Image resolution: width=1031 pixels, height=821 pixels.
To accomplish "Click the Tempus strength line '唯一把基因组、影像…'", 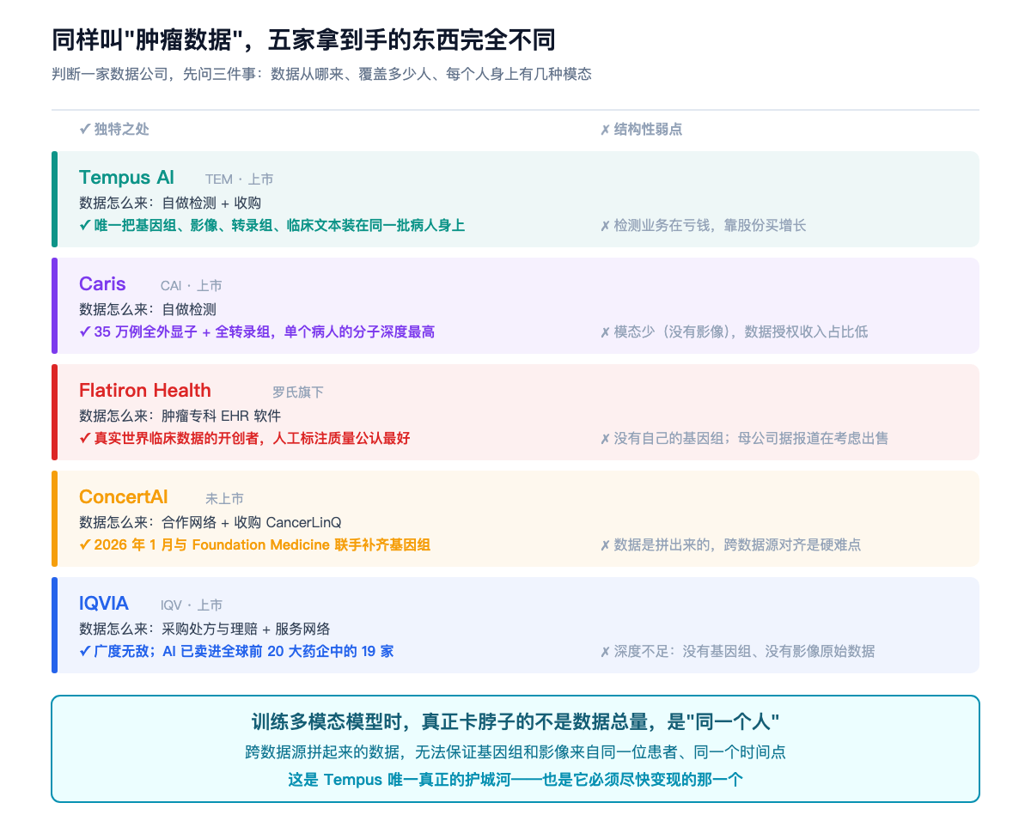I will tap(271, 225).
